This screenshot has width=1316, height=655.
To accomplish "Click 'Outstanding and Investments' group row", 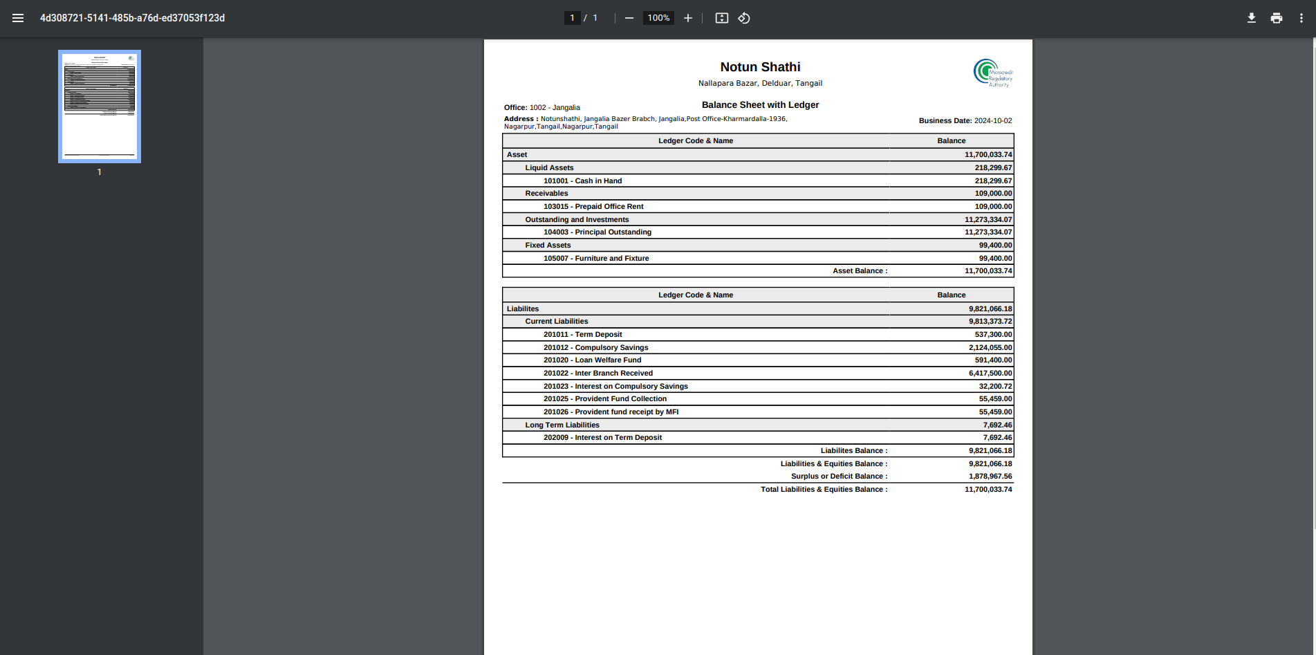I will 758,220.
